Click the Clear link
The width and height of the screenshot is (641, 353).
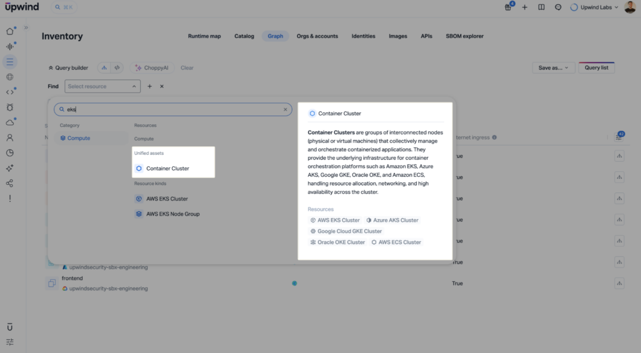(x=187, y=67)
